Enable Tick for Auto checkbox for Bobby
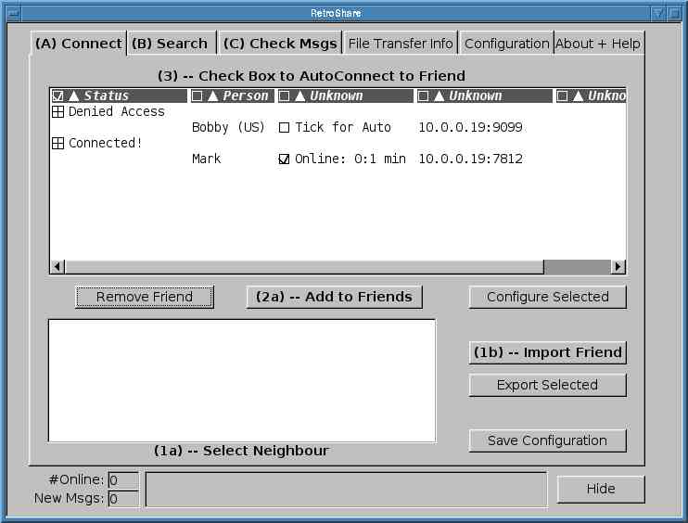 [x=285, y=128]
